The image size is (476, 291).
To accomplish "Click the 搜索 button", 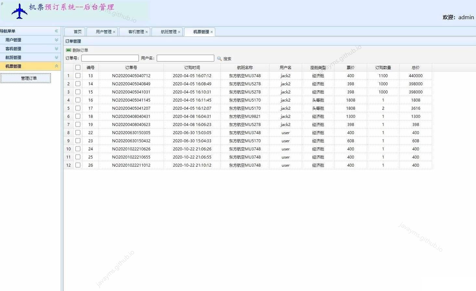I will tap(224, 59).
